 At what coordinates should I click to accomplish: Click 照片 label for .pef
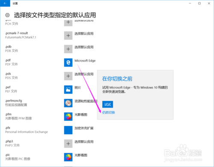[77, 88]
